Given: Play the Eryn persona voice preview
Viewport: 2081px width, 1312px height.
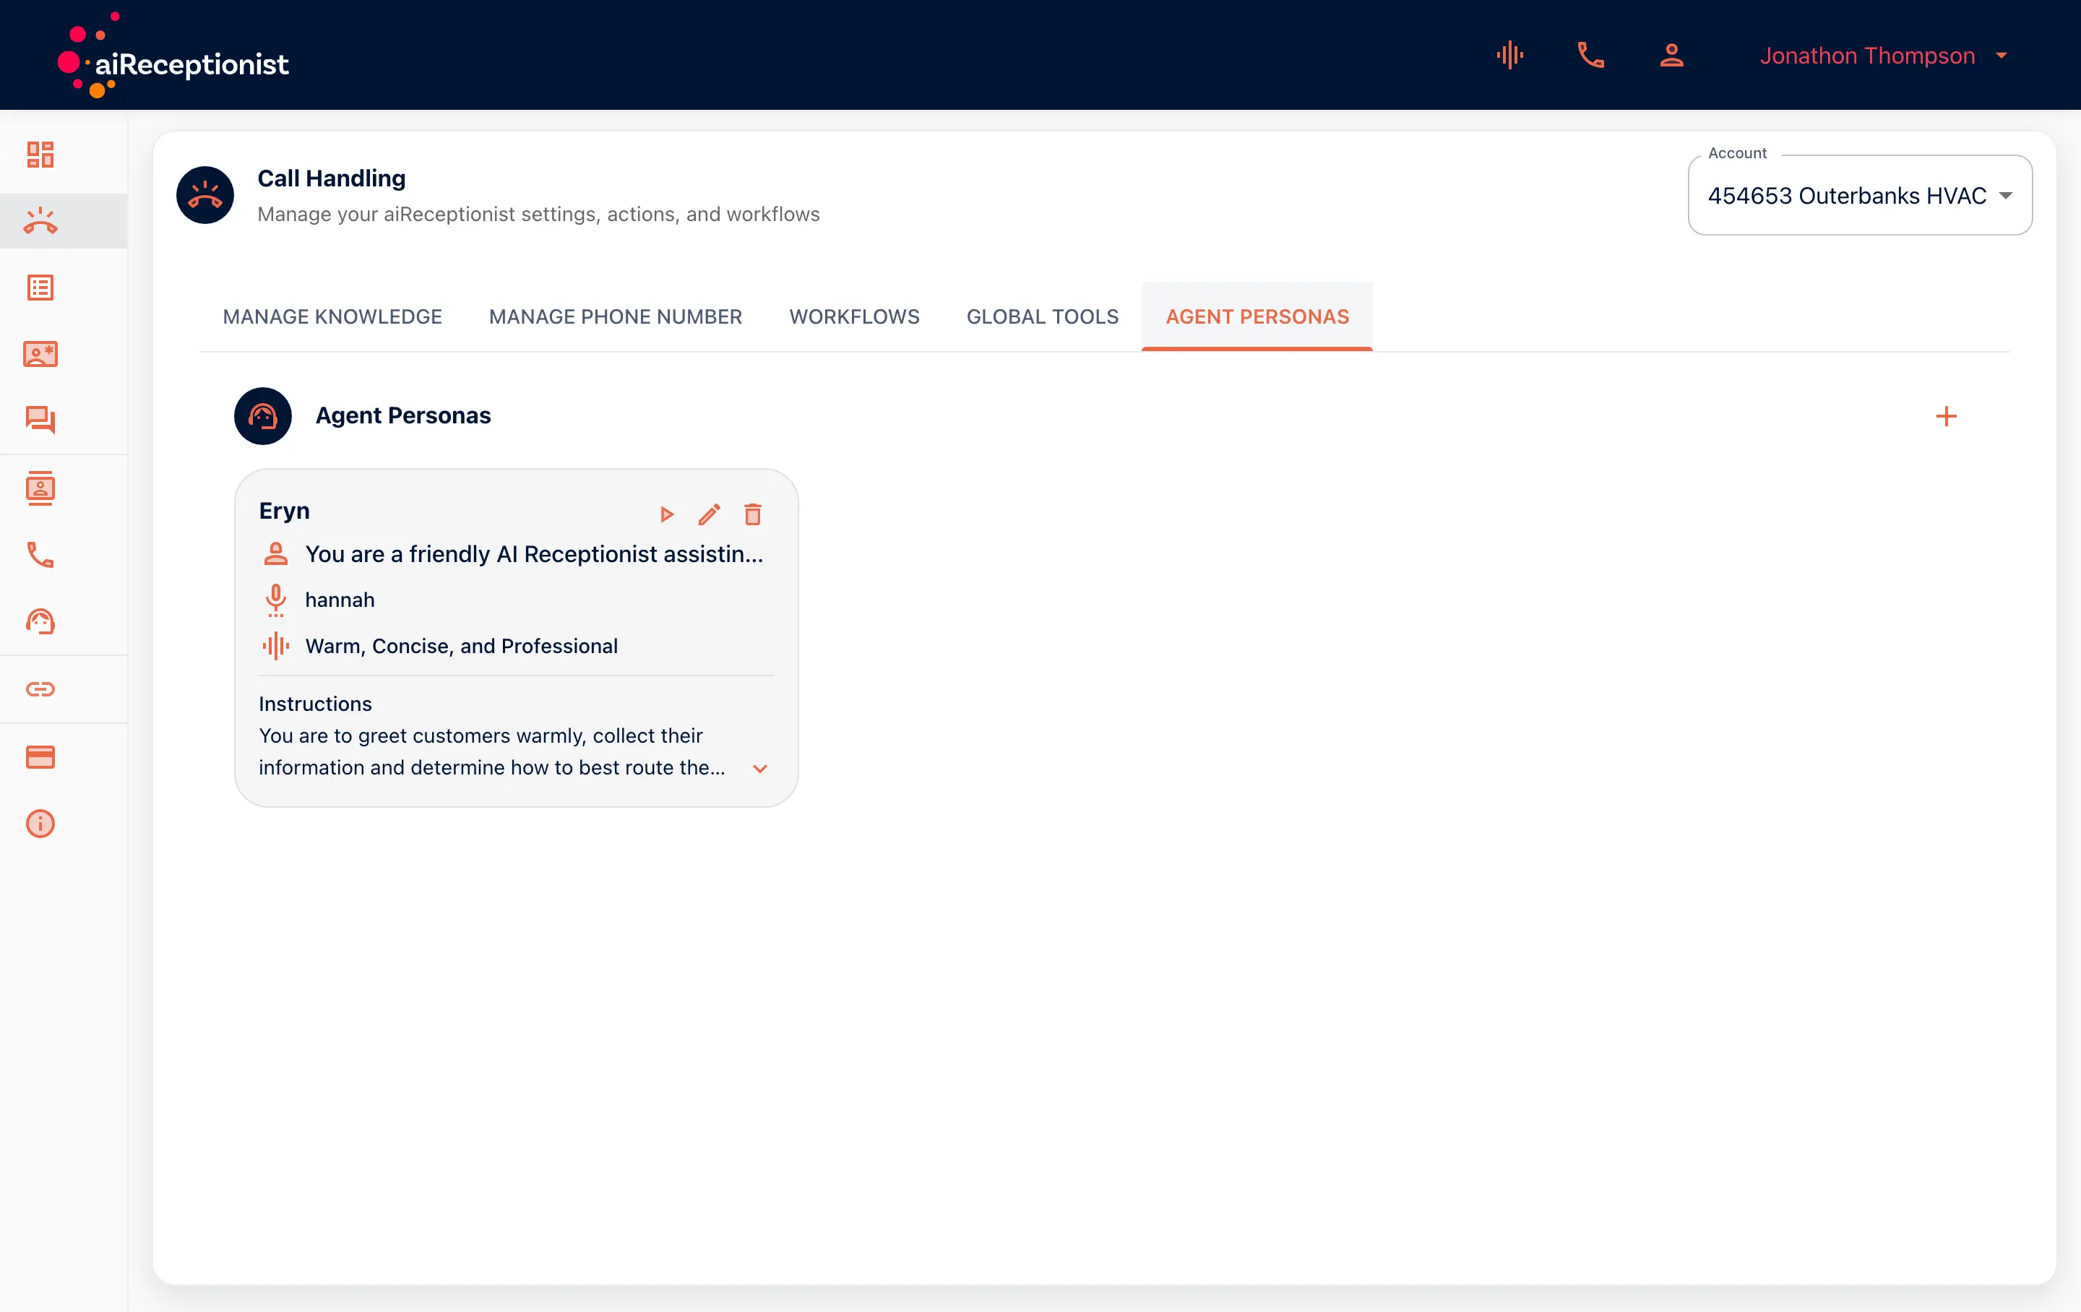Looking at the screenshot, I should coord(666,514).
